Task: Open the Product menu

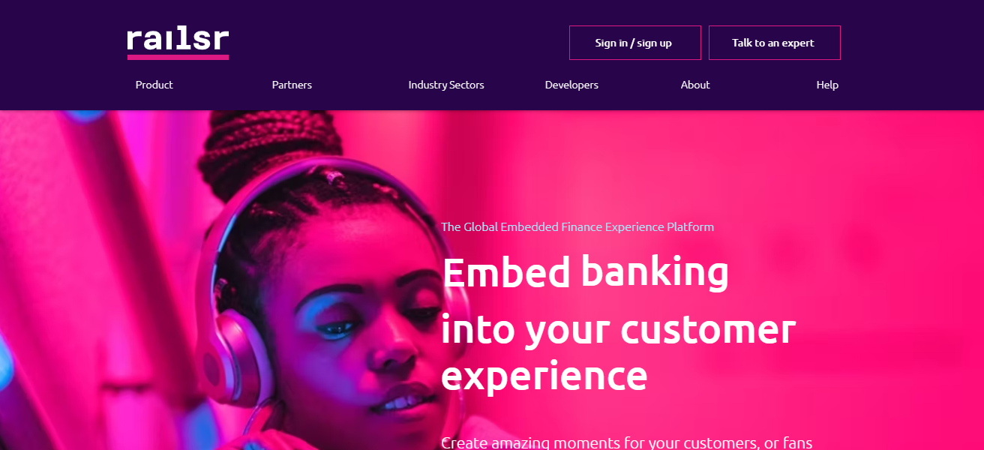Action: tap(154, 85)
